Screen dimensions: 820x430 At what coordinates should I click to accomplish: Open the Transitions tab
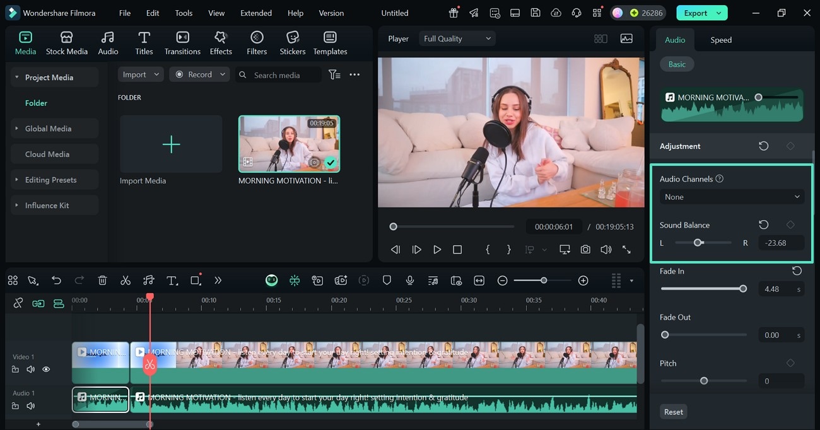click(182, 43)
